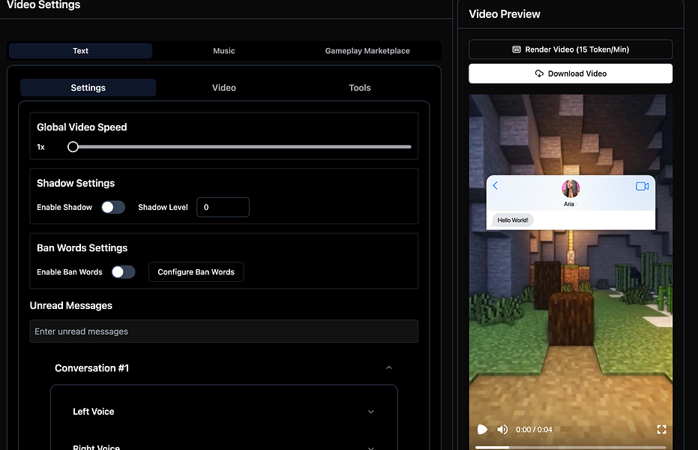Click the Global Video Speed slider handle
This screenshot has height=450, width=698.
(73, 147)
